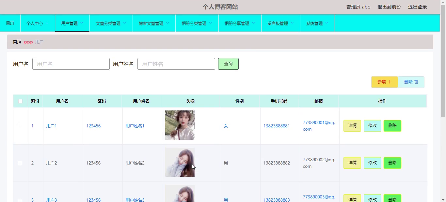The image size is (446, 202).
Task: Focus the 用户姓名 search input field
Action: coord(176,64)
